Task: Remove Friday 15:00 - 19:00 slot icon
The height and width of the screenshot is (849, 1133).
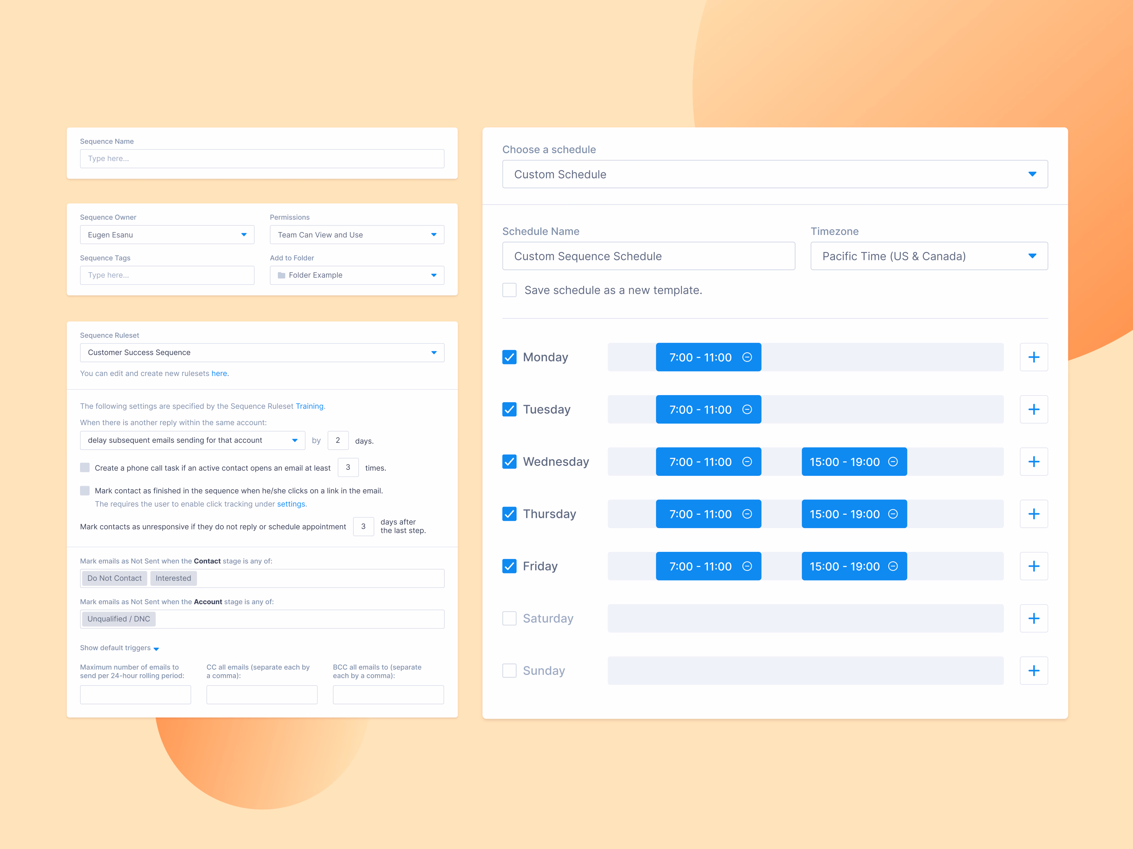Action: 893,566
